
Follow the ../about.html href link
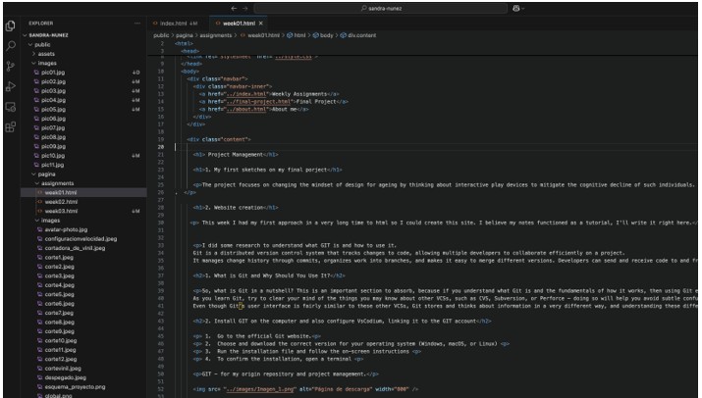pos(246,110)
